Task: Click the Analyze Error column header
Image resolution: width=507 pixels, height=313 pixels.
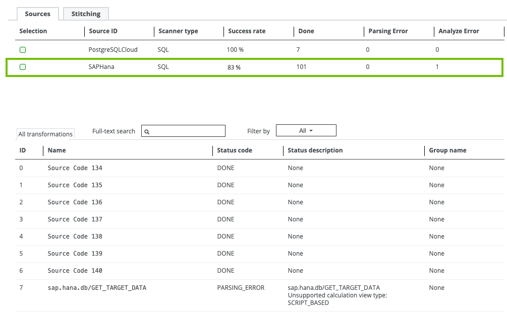Action: point(459,31)
